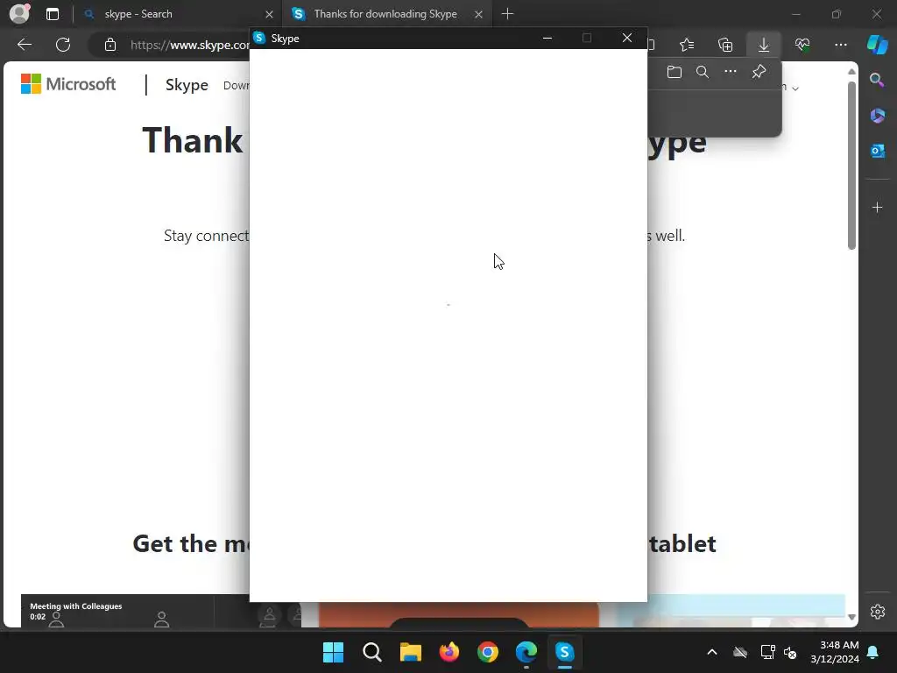Switch to Microsoft Edge in taskbar
The width and height of the screenshot is (897, 673).
[526, 652]
